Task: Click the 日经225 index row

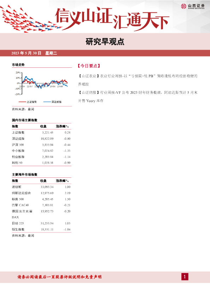Action: tap(41, 223)
